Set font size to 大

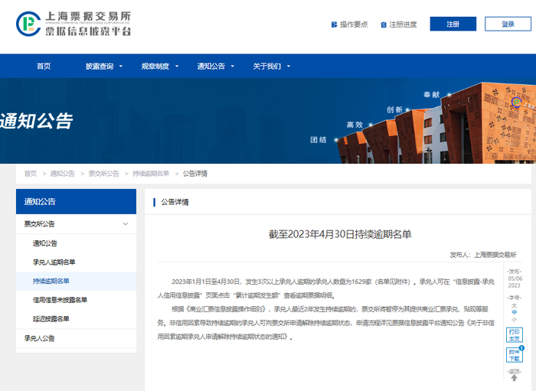coord(514,305)
